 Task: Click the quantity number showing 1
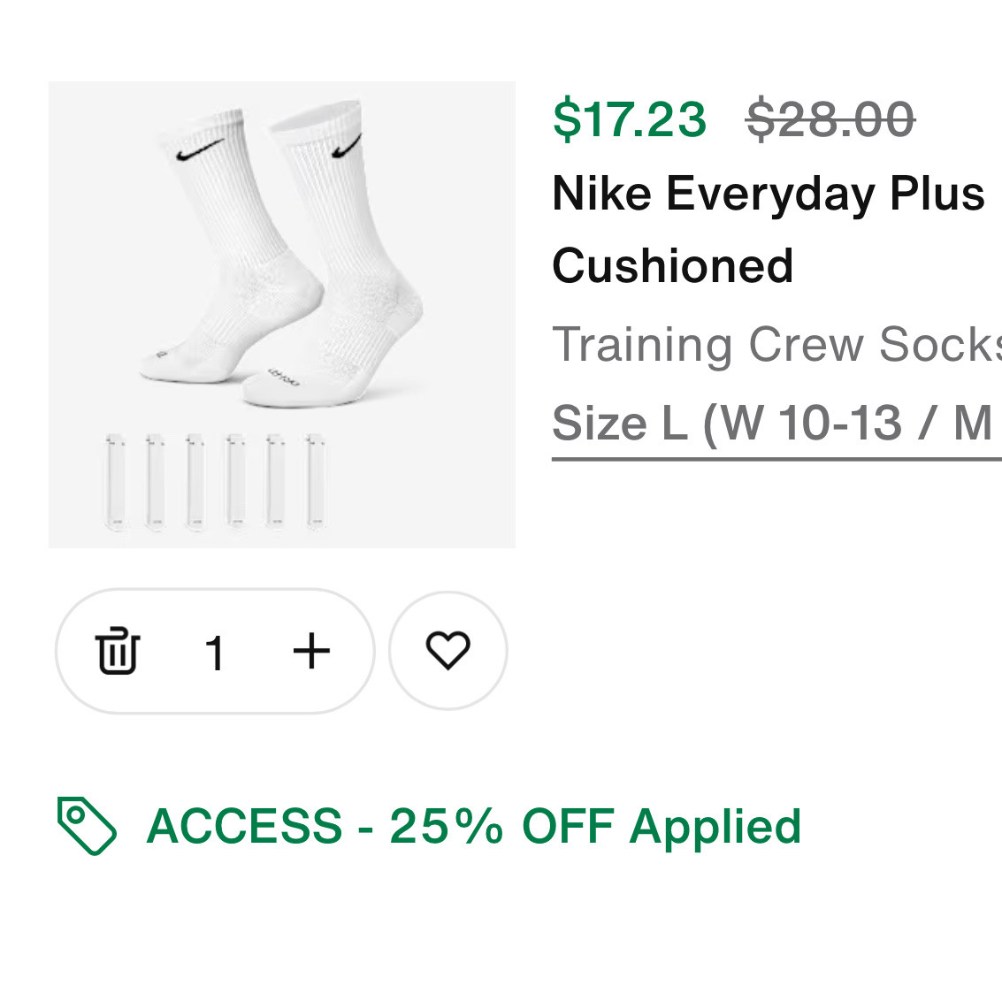coord(215,651)
